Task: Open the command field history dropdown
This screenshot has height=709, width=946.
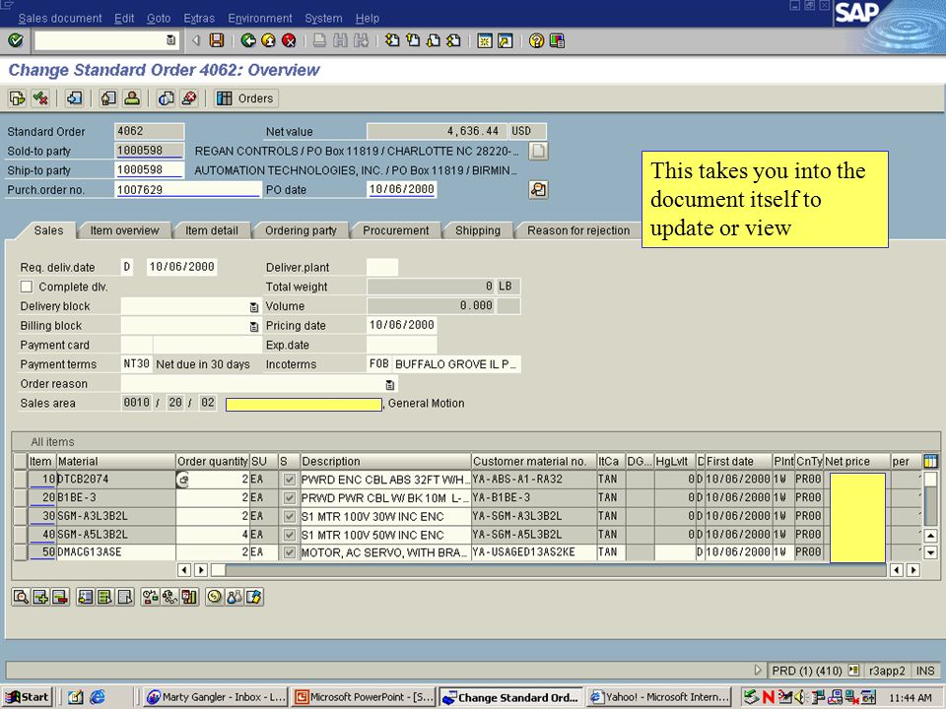Action: [170, 40]
